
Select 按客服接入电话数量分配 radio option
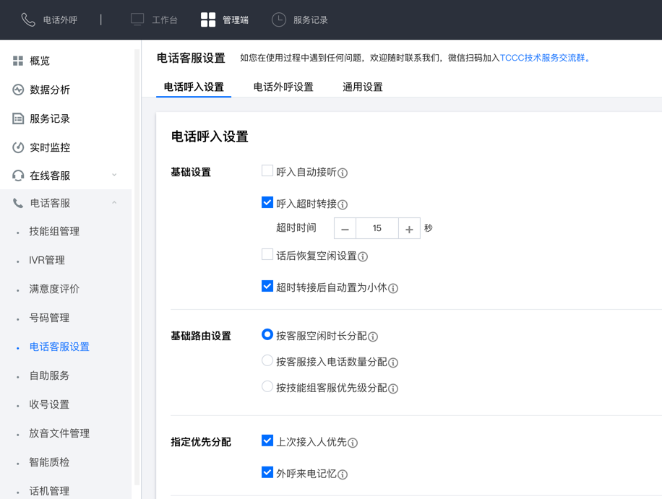click(x=267, y=361)
